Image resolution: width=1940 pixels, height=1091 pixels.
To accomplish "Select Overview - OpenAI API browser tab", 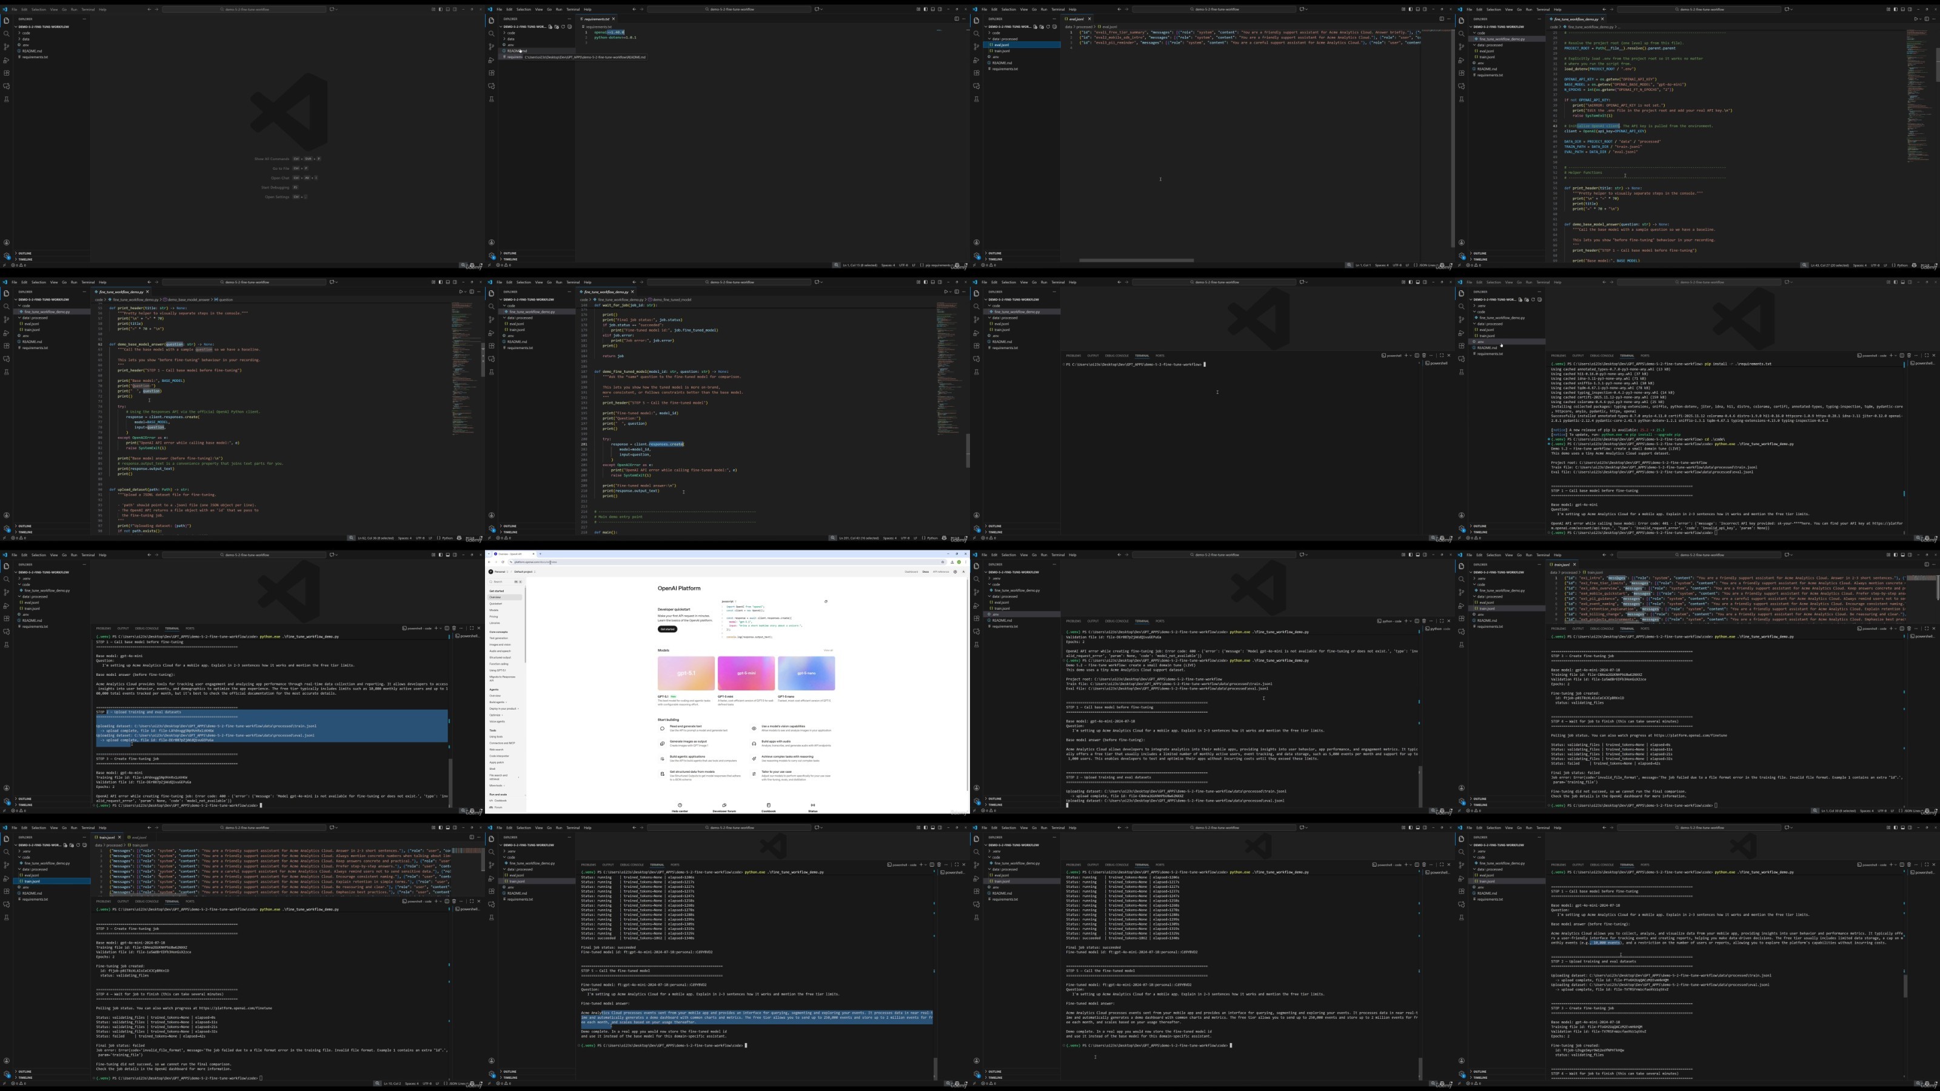I will tap(515, 554).
